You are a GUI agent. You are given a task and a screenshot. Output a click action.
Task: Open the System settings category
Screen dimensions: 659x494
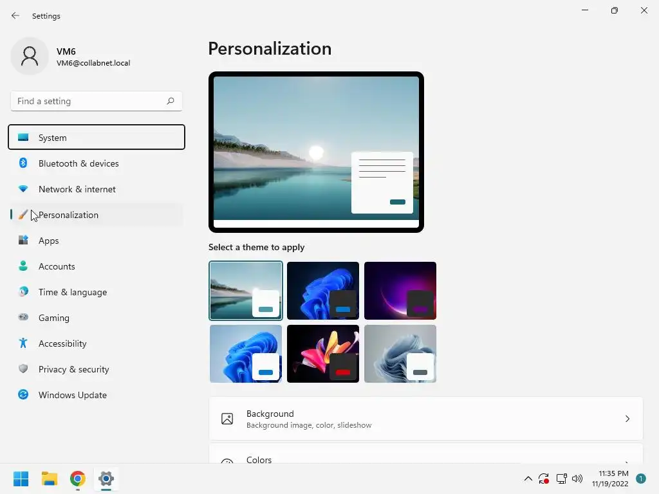tap(97, 137)
